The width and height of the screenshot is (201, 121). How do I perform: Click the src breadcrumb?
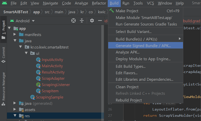click(x=47, y=12)
